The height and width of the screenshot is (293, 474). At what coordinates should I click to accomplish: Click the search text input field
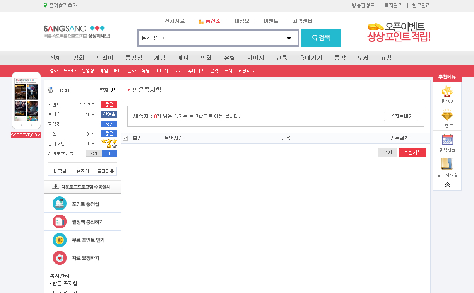pos(224,38)
